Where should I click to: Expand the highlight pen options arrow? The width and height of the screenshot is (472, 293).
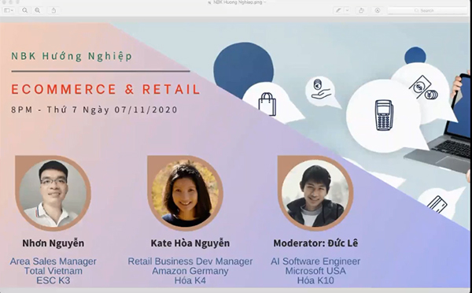click(x=347, y=10)
